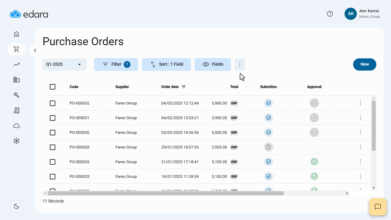Collapse the side panel chevron
The width and height of the screenshot is (391, 220).
coord(35,50)
